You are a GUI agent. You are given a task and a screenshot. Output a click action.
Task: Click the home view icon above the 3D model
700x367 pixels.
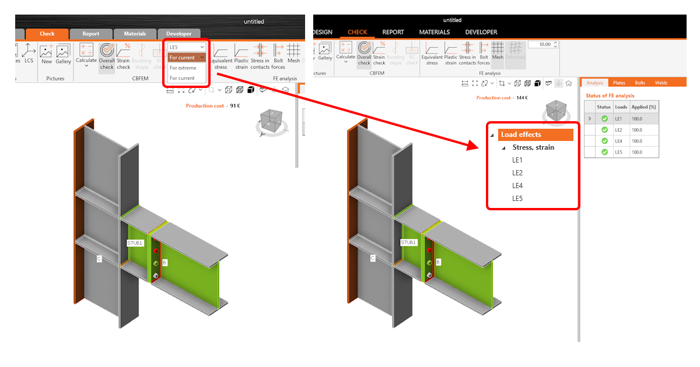pyautogui.click(x=568, y=83)
